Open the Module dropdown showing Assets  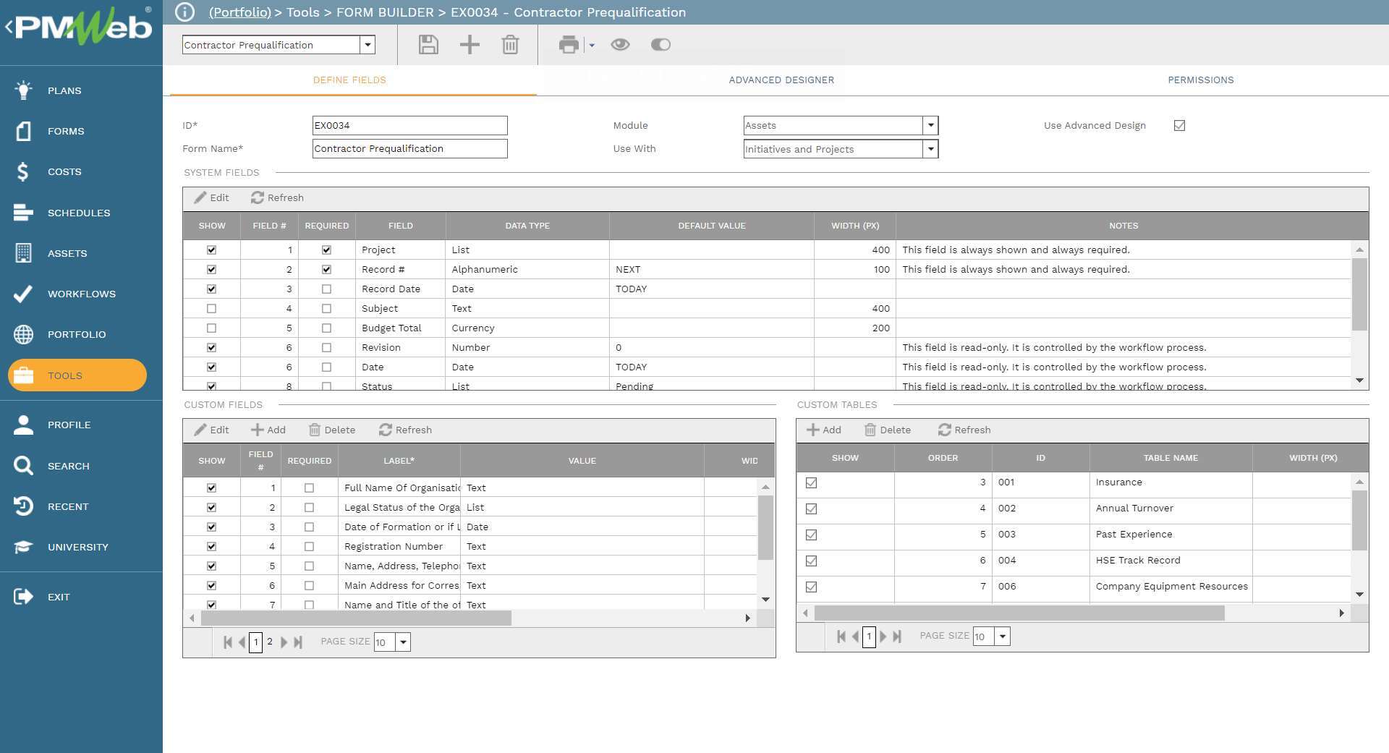pos(932,125)
